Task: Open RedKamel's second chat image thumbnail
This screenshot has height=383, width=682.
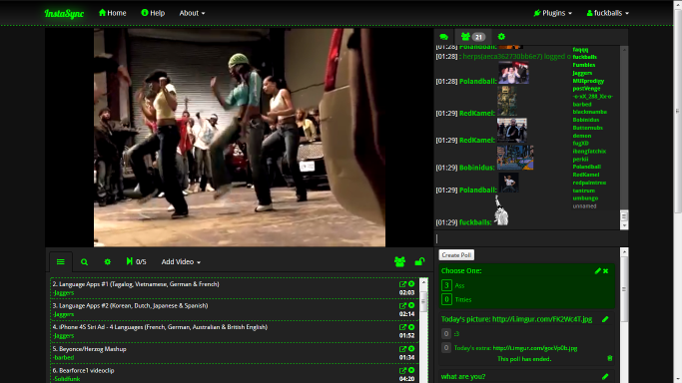Action: [x=512, y=131]
